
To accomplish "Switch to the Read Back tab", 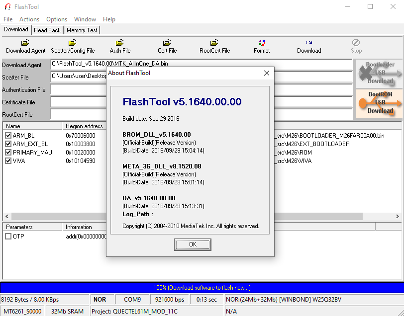I will point(47,30).
